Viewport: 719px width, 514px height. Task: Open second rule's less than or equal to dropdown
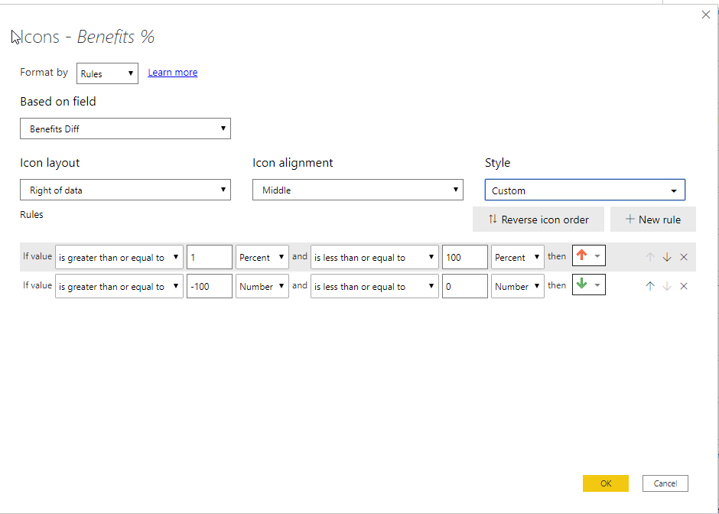[x=375, y=286]
